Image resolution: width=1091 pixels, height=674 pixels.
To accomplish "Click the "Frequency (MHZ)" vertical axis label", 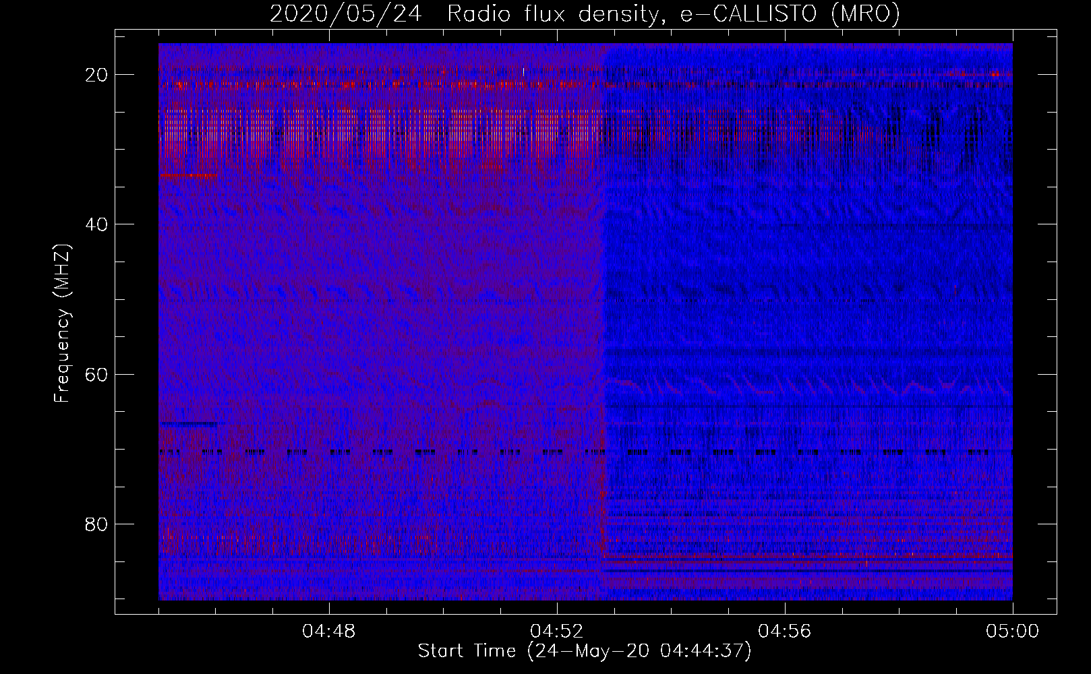I will click(x=62, y=324).
